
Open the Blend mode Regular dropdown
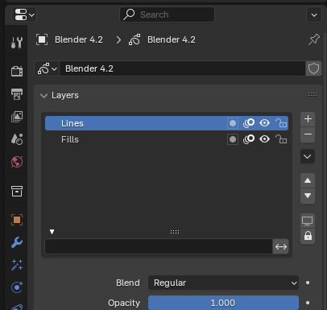point(223,283)
